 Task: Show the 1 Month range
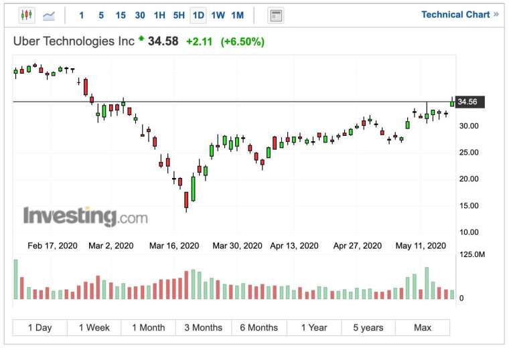click(149, 327)
